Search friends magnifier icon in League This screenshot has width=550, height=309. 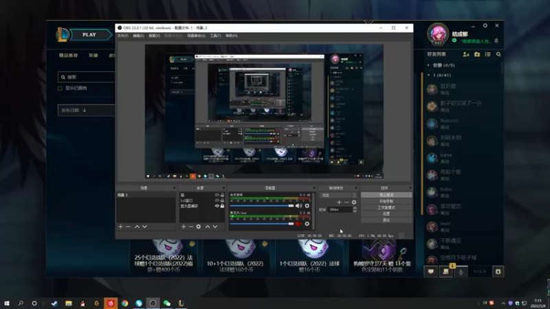(498, 54)
